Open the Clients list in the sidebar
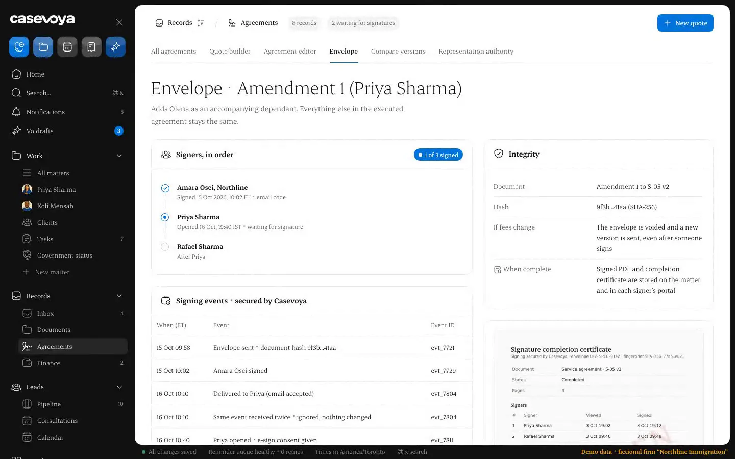Viewport: 735px width, 459px height. (72, 223)
